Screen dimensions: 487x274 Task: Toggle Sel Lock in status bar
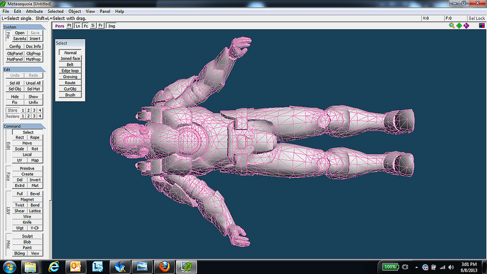coord(477,18)
